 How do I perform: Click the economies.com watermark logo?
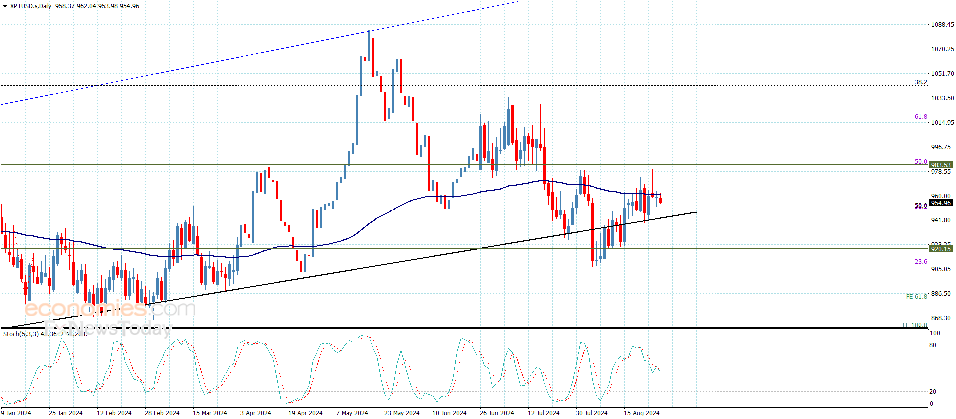click(x=110, y=309)
